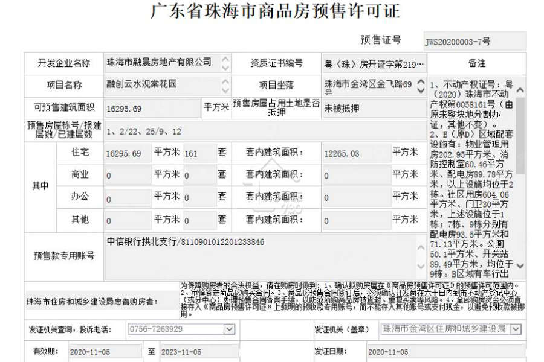Click up arrow in presale account field
Screen dimensions: 544x362
(x=421, y=247)
